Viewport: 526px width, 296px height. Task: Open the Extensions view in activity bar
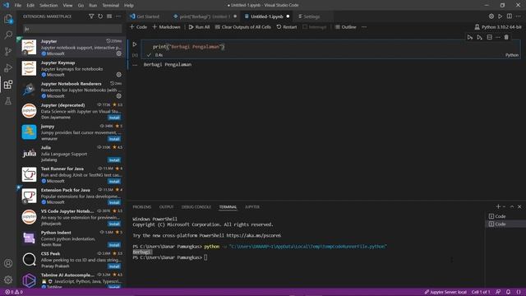8,84
